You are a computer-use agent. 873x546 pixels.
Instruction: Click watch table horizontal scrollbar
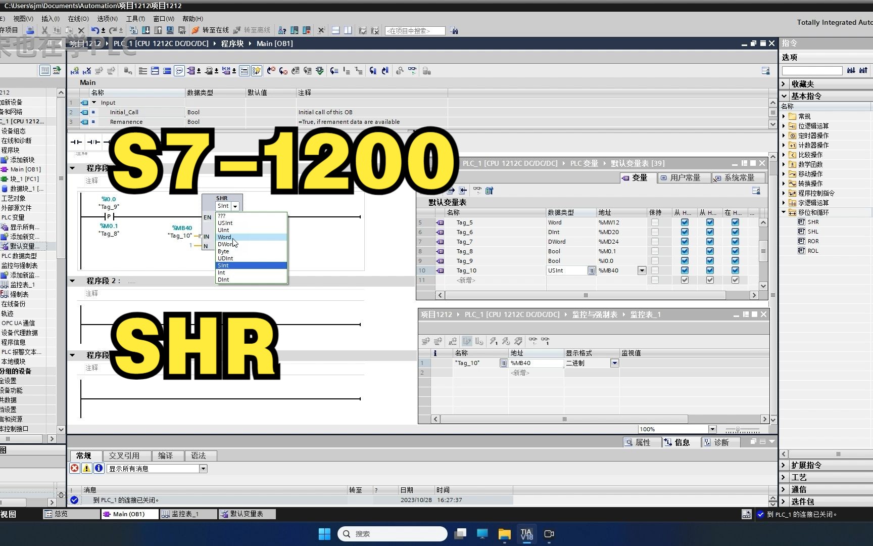[564, 419]
